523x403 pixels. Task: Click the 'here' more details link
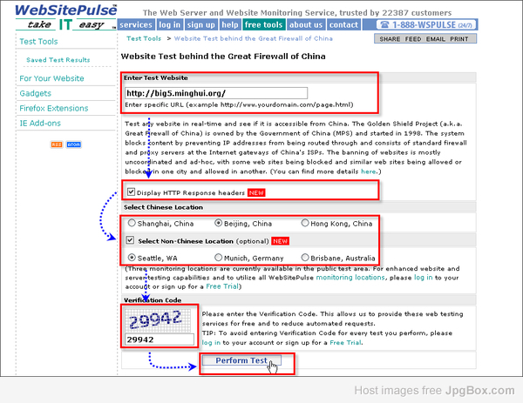369,171
